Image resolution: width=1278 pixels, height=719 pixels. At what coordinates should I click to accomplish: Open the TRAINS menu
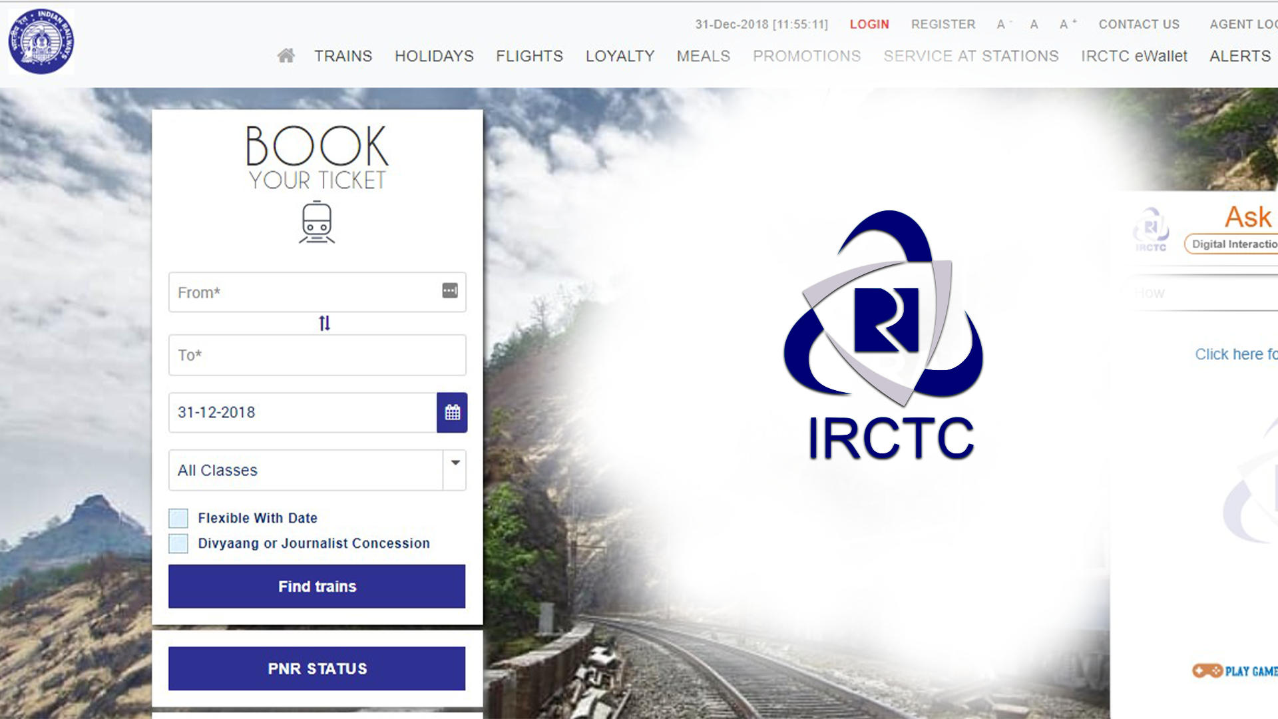tap(343, 56)
